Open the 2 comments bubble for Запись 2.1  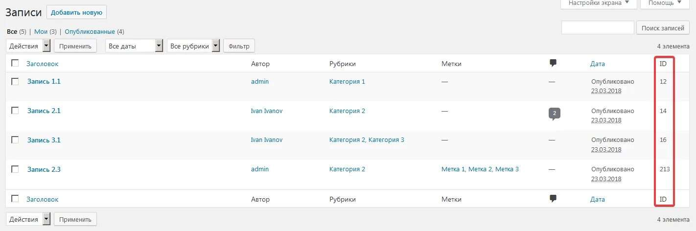click(x=554, y=114)
